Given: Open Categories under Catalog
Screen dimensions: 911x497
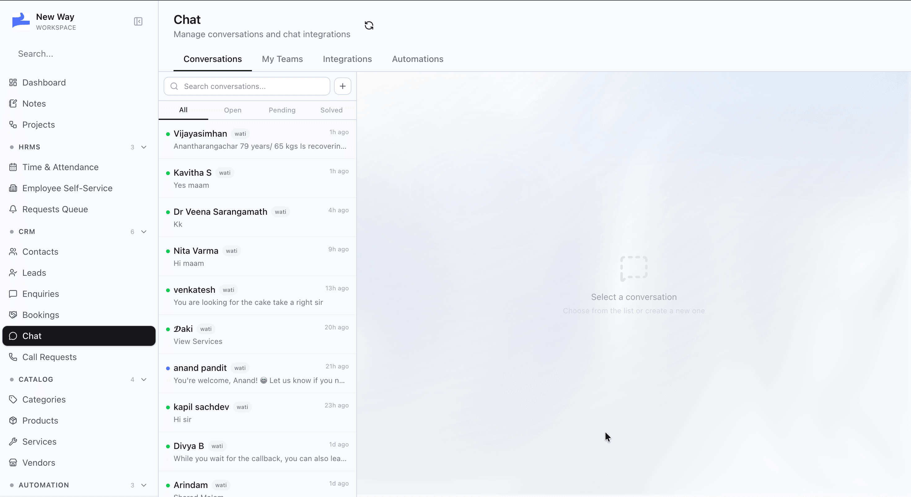Looking at the screenshot, I should pyautogui.click(x=79, y=400).
